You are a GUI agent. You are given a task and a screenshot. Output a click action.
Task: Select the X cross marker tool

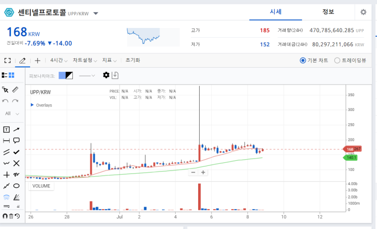(x=16, y=163)
